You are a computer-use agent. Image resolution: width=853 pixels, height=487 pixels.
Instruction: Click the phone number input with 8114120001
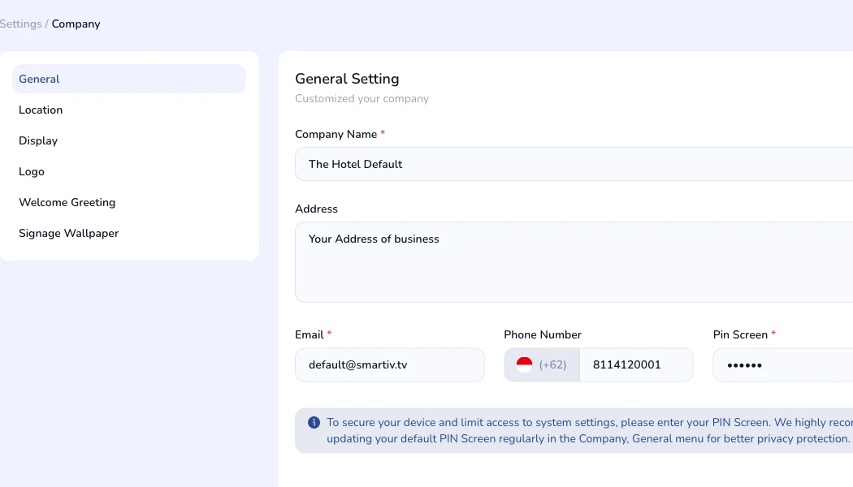pos(636,364)
